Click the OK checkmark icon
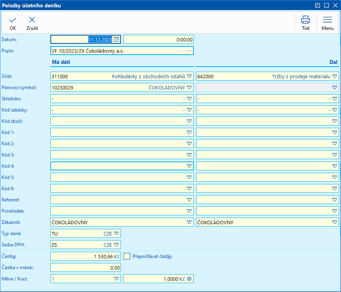Viewport: 341px width, 292px height. tap(13, 20)
